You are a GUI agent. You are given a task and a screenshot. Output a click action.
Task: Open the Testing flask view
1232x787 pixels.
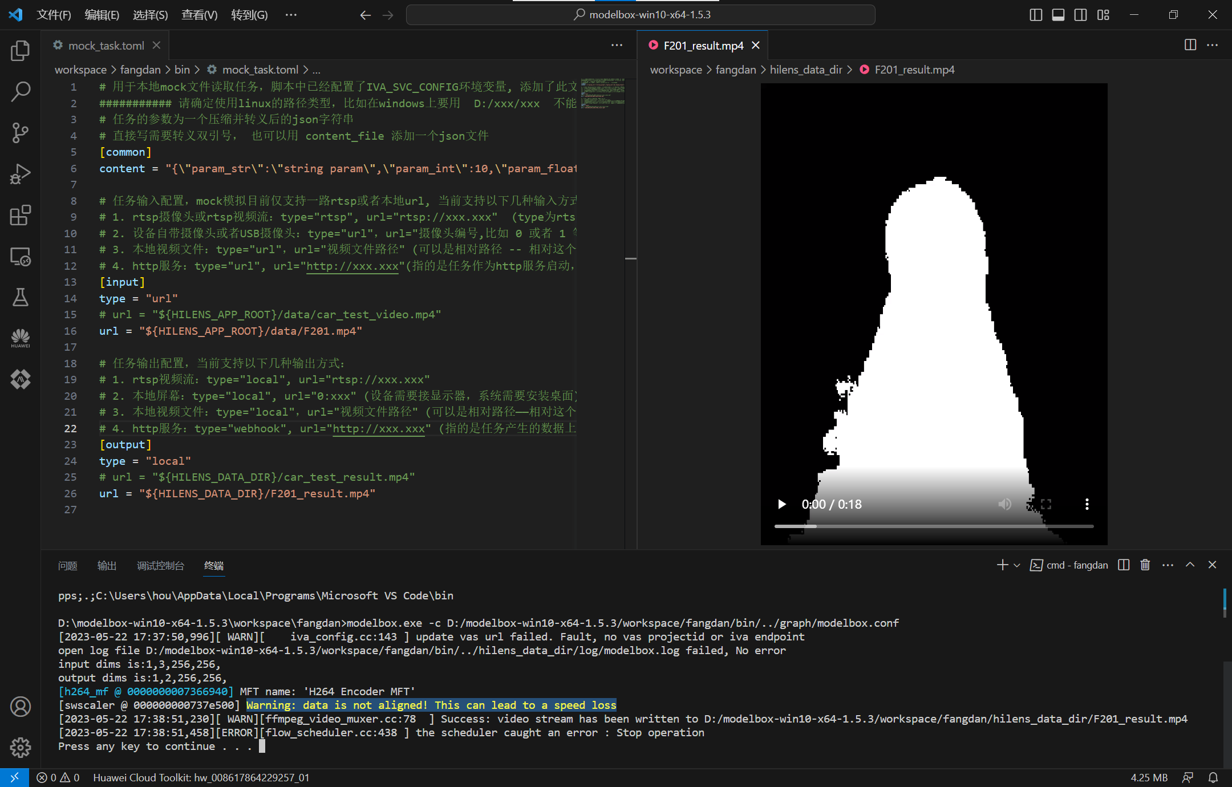coord(21,297)
